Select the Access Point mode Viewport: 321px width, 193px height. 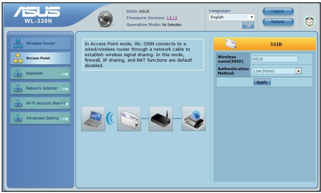(40, 58)
